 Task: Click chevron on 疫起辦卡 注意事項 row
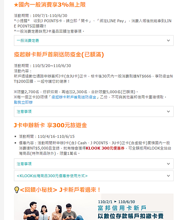point(169,111)
